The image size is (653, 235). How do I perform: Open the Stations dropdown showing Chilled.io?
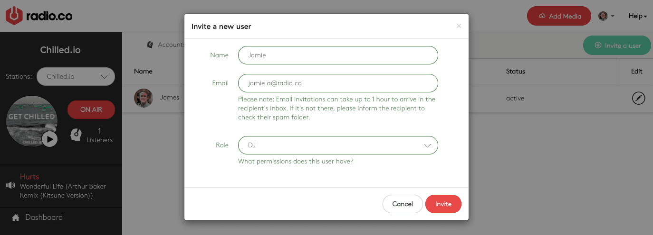pos(76,76)
